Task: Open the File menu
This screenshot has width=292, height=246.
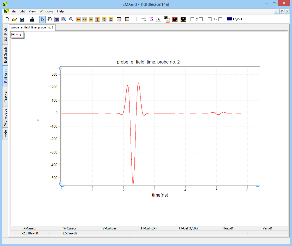Action: click(13, 11)
